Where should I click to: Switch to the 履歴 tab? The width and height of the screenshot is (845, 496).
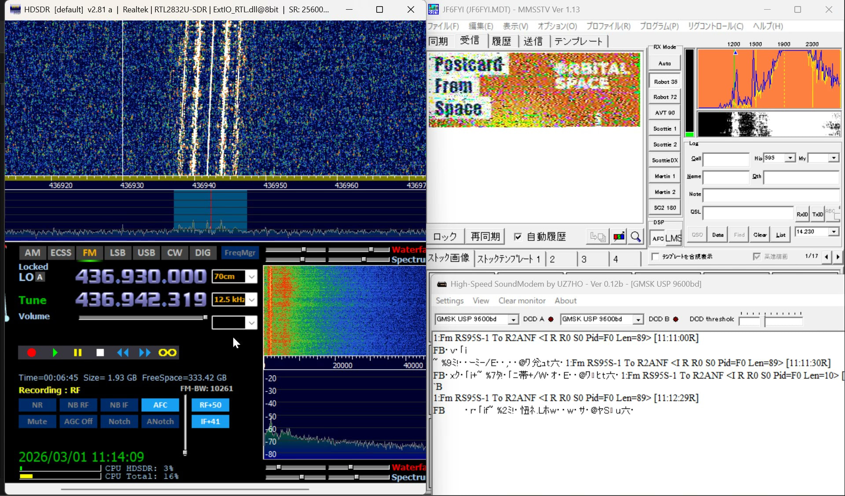coord(501,41)
